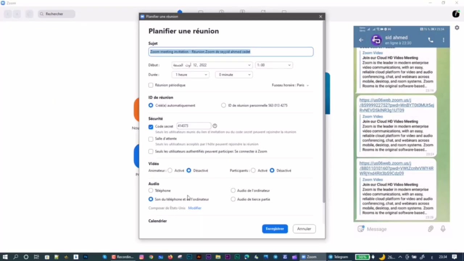The width and height of the screenshot is (464, 261).
Task: Click Annuler to cancel scheduling
Action: tap(304, 229)
